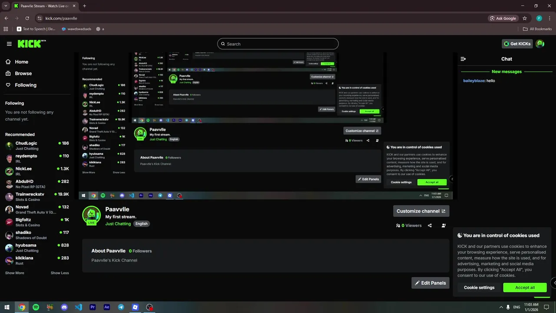The width and height of the screenshot is (556, 313).
Task: Open Visual Studio Code from taskbar
Action: click(x=78, y=307)
